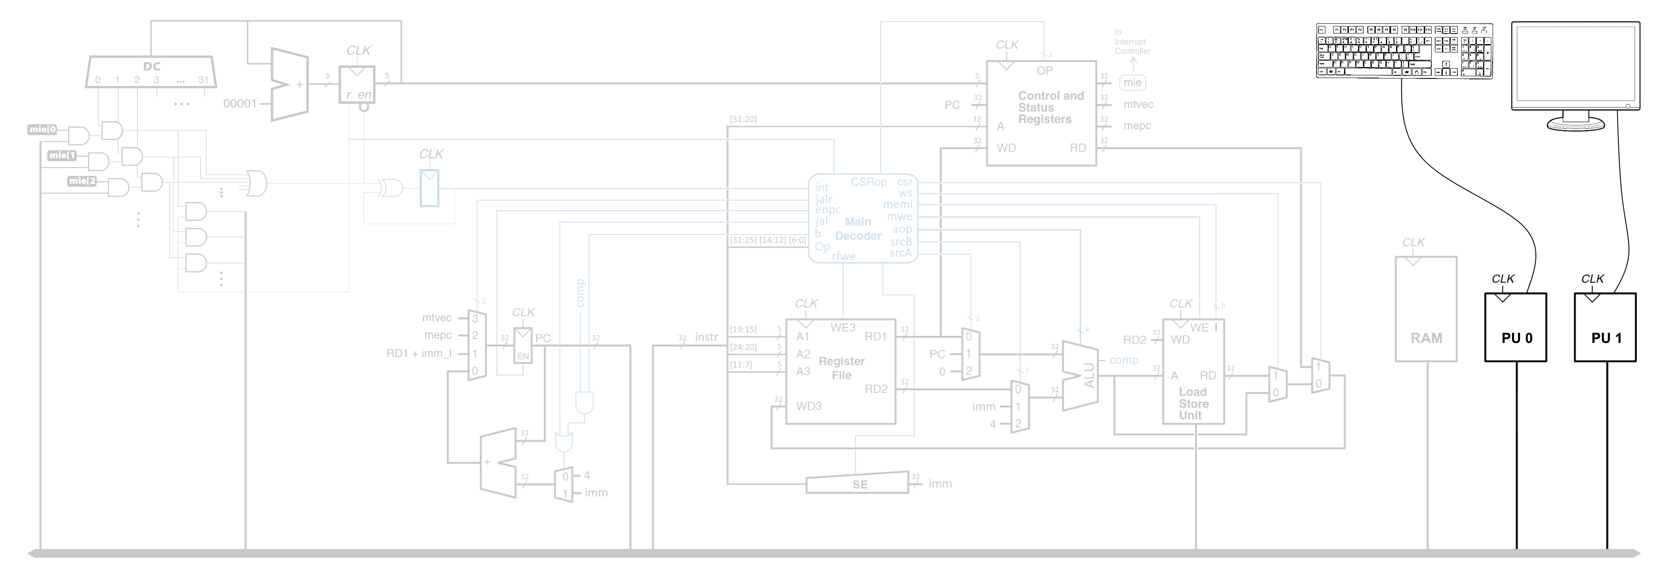The height and width of the screenshot is (577, 1659).
Task: Click the 'RD1 + imm_I' label
Action: pos(419,353)
